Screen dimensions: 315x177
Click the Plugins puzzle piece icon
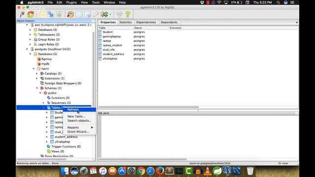(x=104, y=14)
